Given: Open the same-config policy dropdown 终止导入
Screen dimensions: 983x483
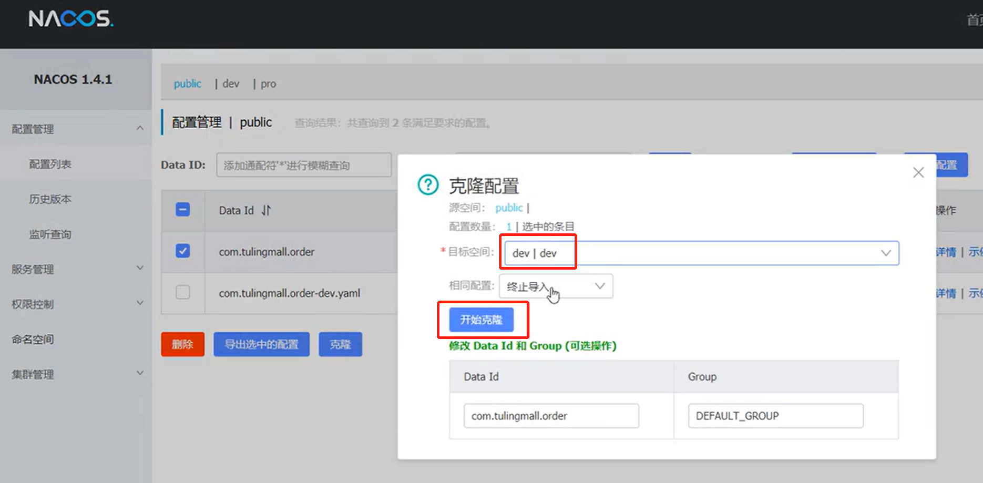Looking at the screenshot, I should (556, 286).
